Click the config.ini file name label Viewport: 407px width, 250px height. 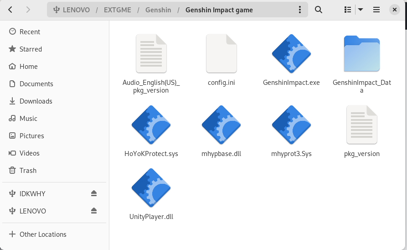222,83
